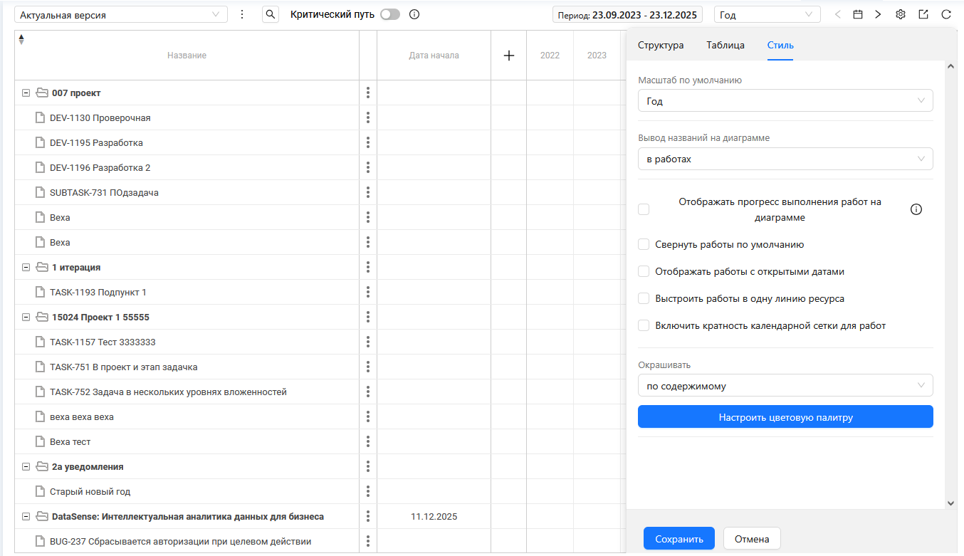This screenshot has height=556, width=964.
Task: Click the export icon in toolbar
Action: (x=923, y=14)
